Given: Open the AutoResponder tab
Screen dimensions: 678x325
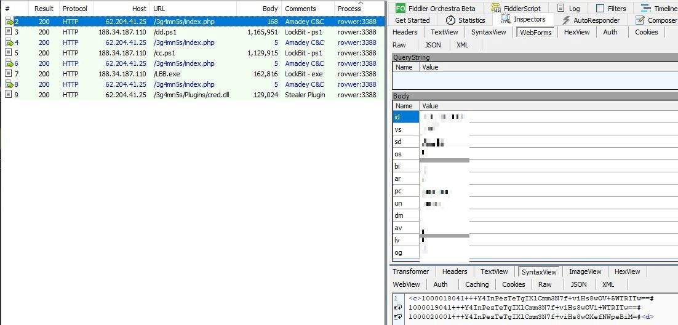Looking at the screenshot, I should [x=591, y=20].
